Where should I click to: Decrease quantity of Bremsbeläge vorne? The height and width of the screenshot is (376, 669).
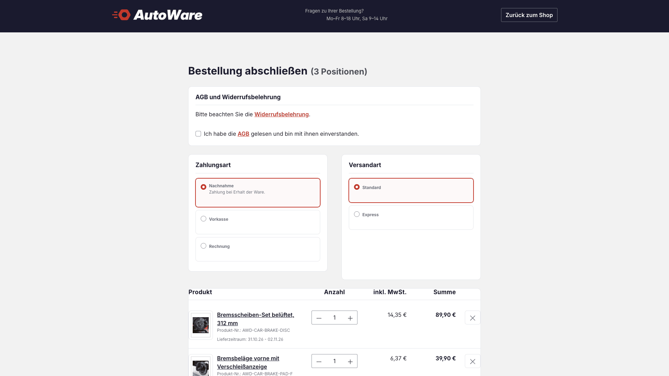(319, 361)
